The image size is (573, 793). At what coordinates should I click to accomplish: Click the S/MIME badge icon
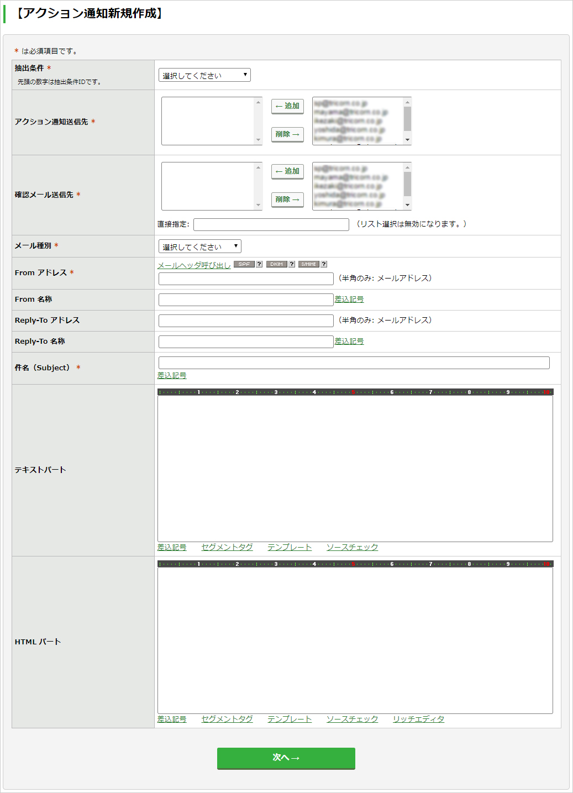pyautogui.click(x=309, y=264)
